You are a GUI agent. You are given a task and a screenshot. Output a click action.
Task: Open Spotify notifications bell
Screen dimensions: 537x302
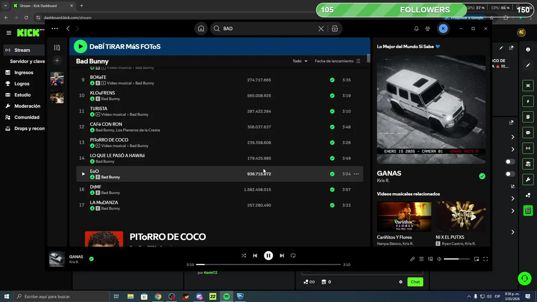coord(416,29)
